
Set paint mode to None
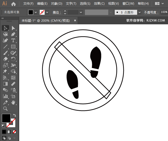[15, 132]
